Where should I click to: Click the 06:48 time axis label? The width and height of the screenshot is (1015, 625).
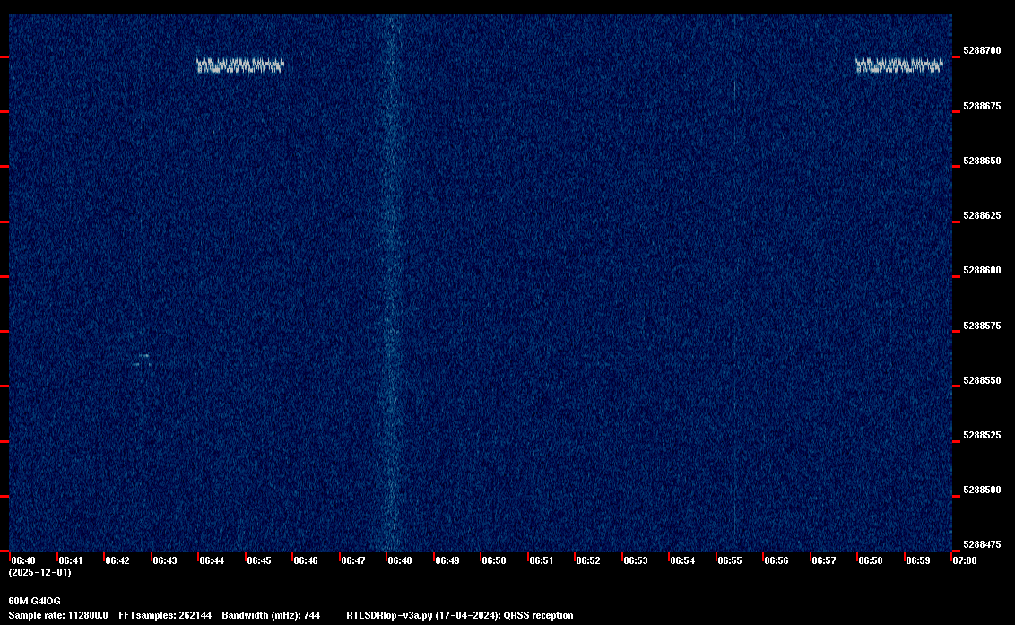tap(399, 560)
